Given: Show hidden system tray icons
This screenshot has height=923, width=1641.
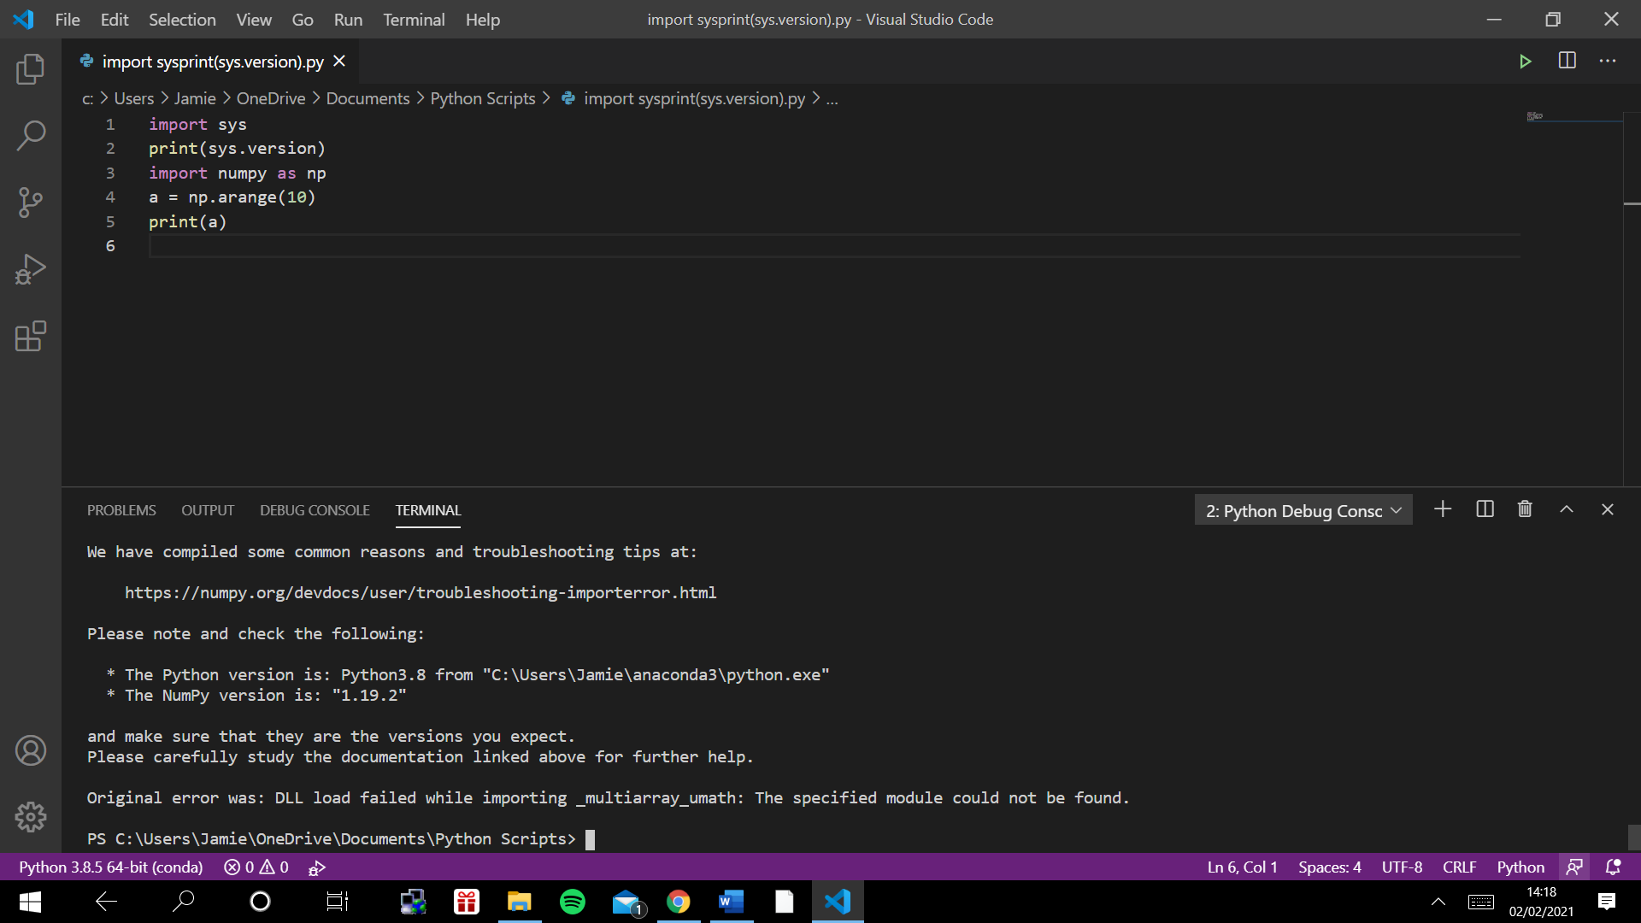Looking at the screenshot, I should [1438, 902].
